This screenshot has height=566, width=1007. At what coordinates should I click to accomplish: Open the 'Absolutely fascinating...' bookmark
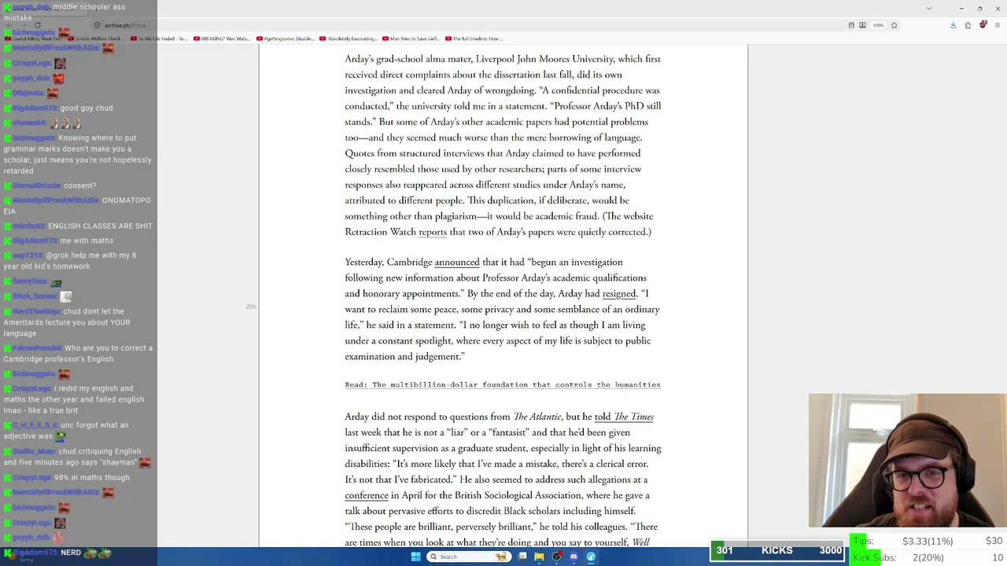coord(349,39)
